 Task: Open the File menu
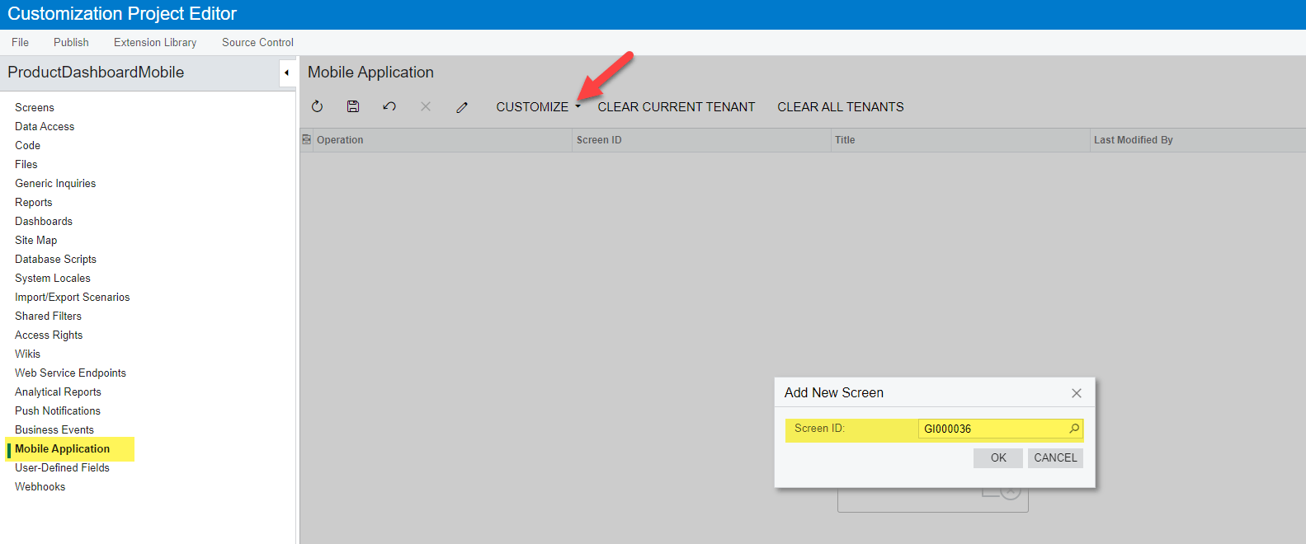click(x=21, y=42)
